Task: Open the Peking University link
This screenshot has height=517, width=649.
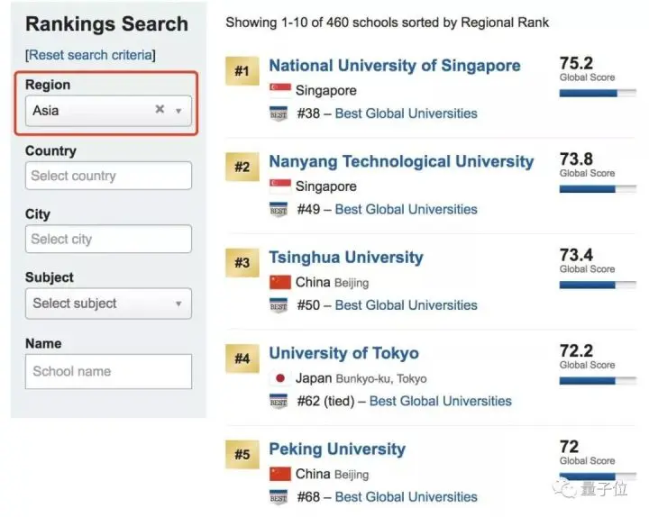Action: pyautogui.click(x=337, y=449)
